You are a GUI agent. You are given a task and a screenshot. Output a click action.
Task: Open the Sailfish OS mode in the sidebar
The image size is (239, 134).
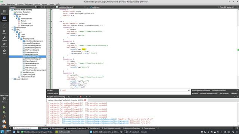pyautogui.click(x=4, y=45)
